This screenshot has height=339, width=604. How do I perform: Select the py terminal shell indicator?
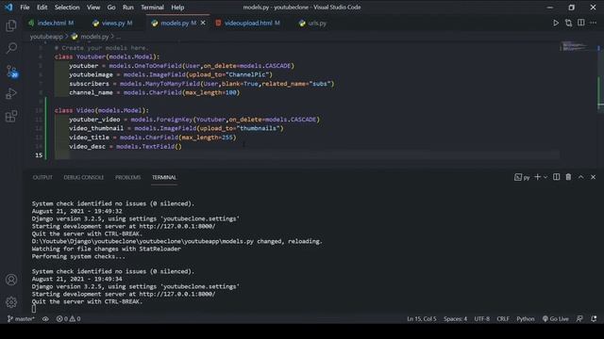tap(522, 177)
